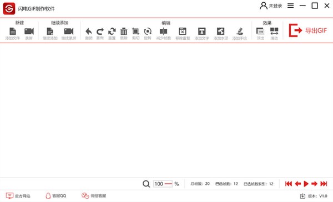Screen dimensions: 333x202
Task: Delete frames with the trash icon
Action: (124, 32)
